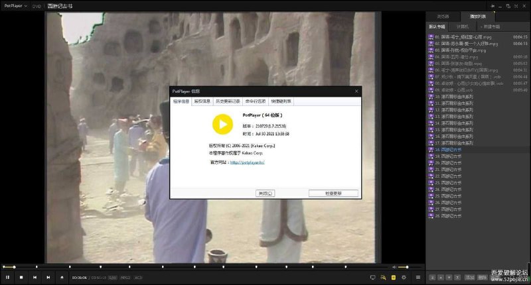
Task: Select playlist item 01 心雨.mpg
Action: click(465, 37)
